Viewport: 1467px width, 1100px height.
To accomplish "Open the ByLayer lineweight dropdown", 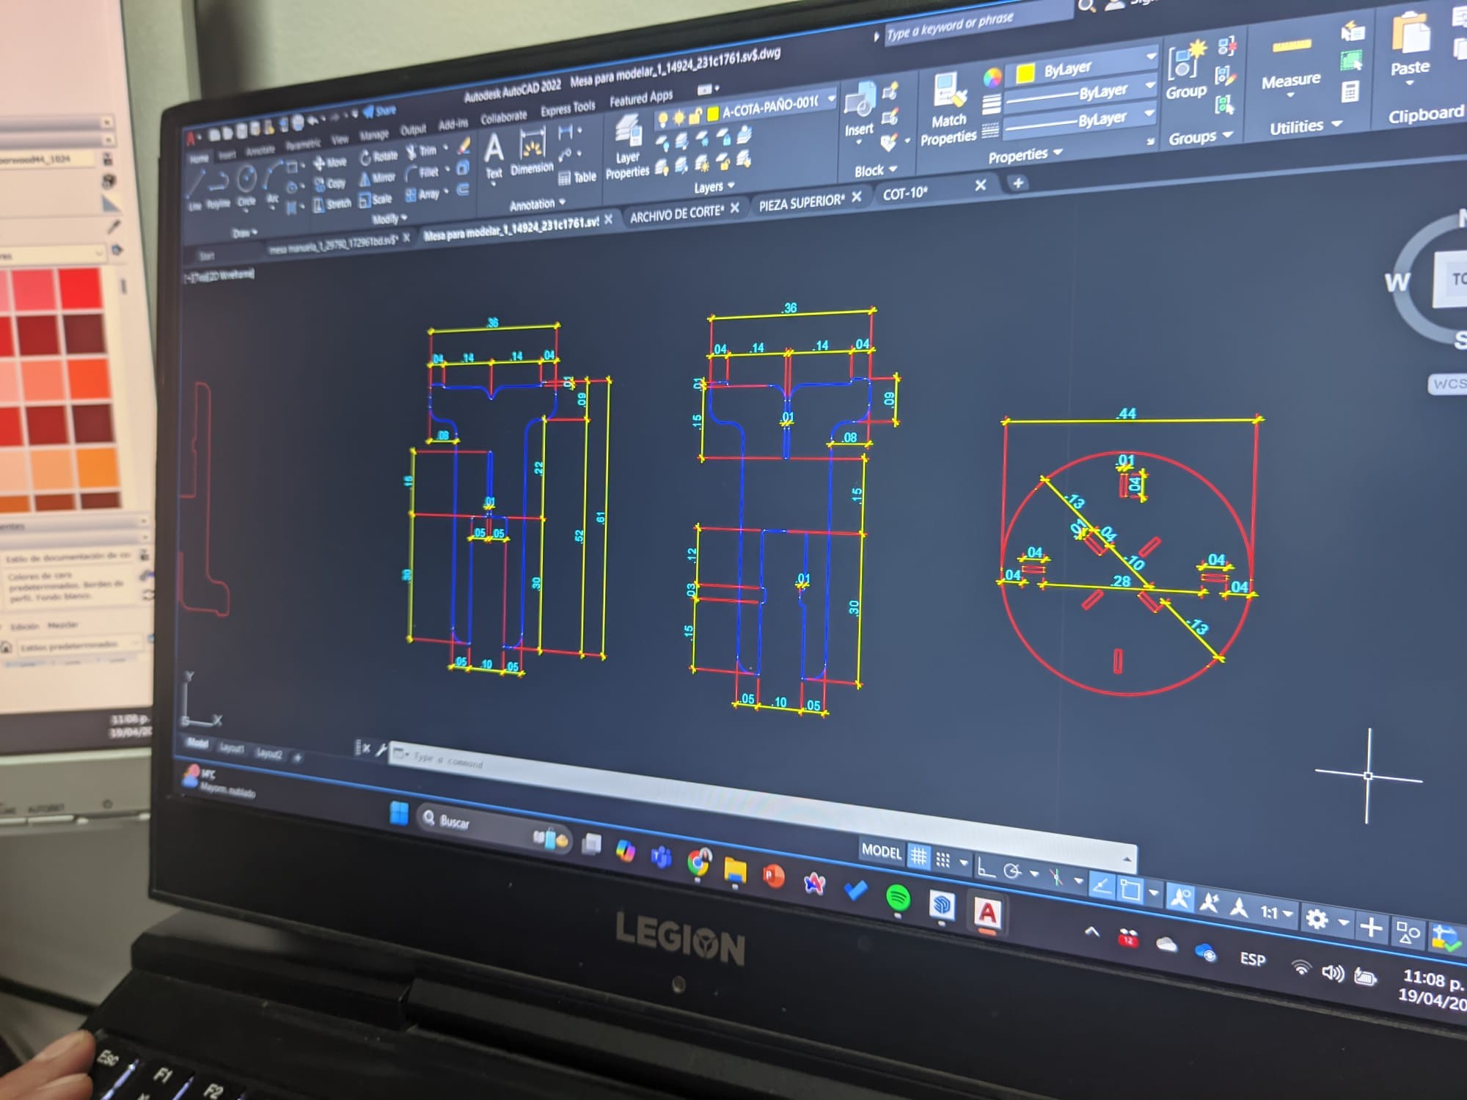I will tap(1151, 85).
